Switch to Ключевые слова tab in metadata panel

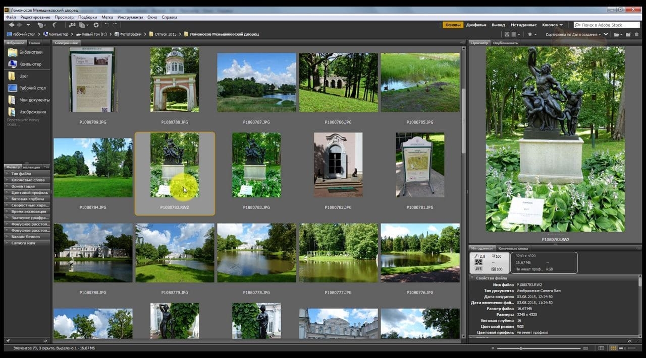coord(513,249)
